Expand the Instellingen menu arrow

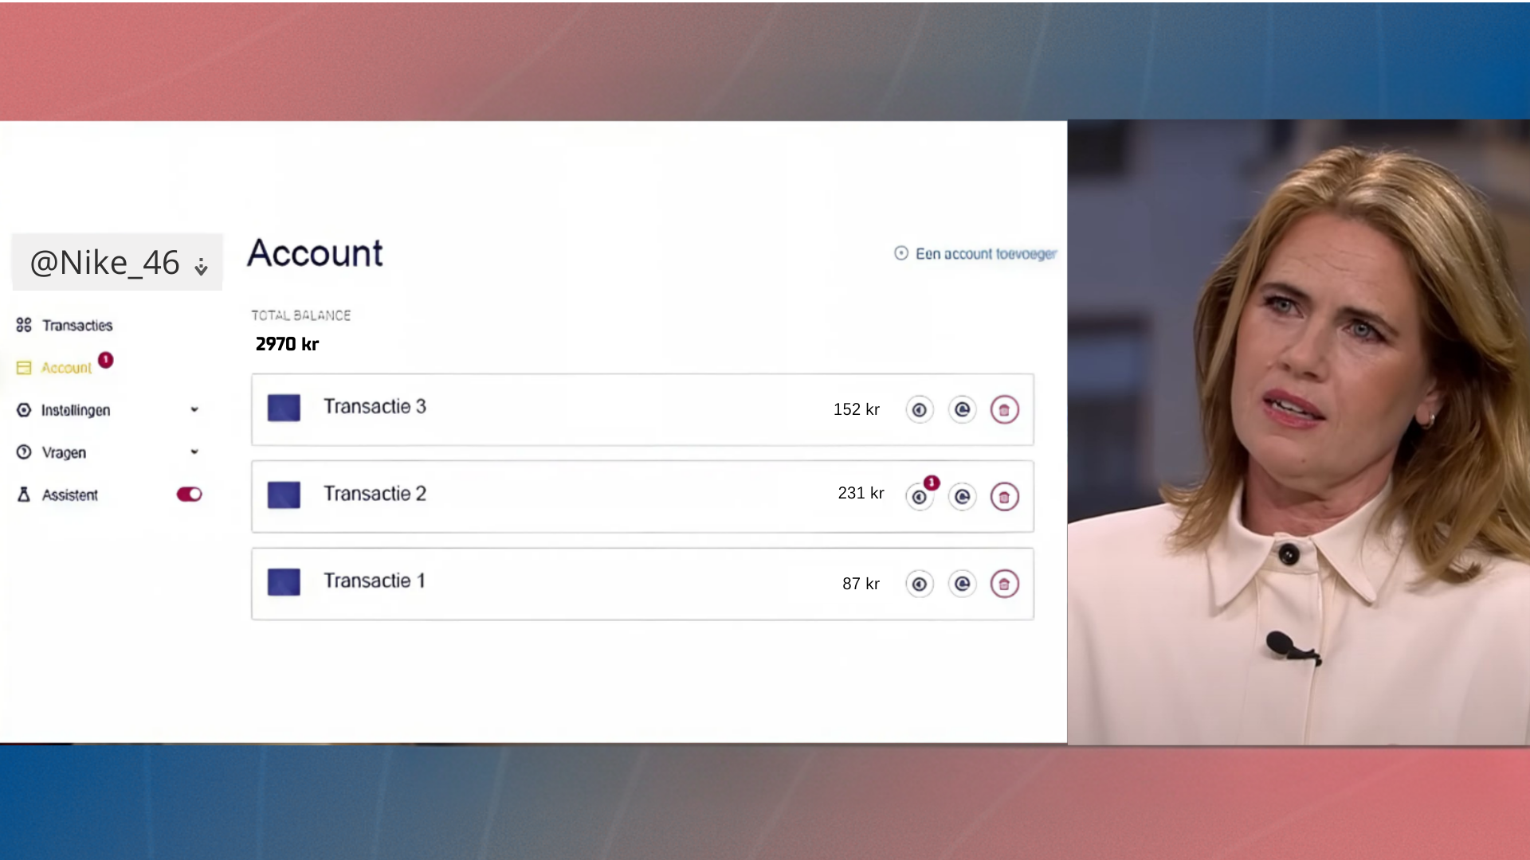pyautogui.click(x=194, y=409)
